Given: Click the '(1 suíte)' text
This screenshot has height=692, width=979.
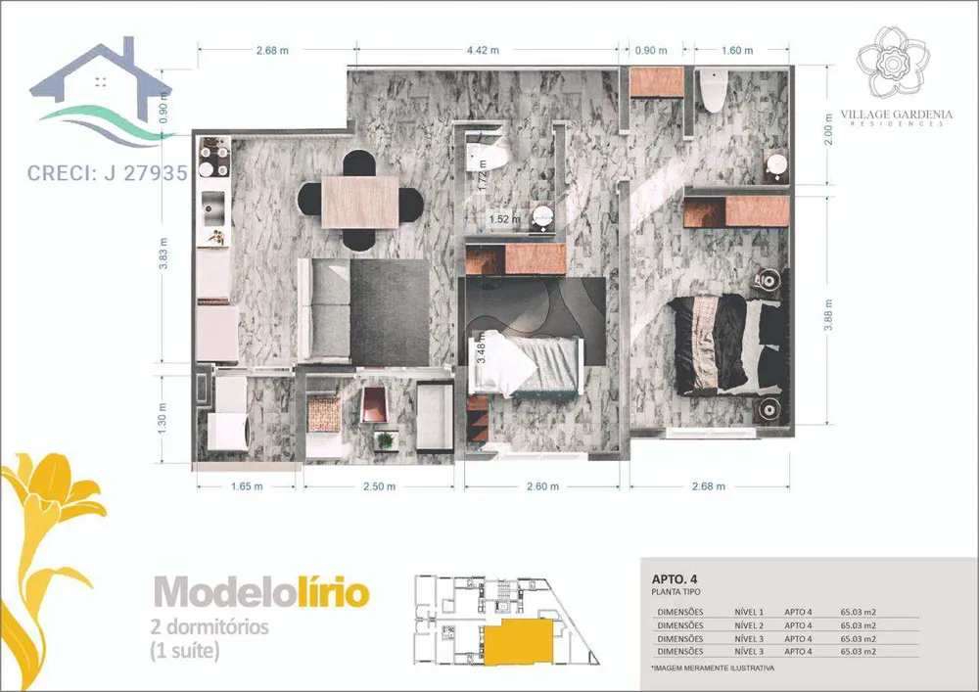Looking at the screenshot, I should pyautogui.click(x=185, y=651).
